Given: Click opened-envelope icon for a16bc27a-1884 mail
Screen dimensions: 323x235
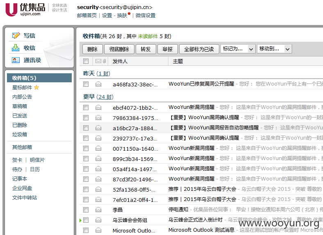Looking at the screenshot, I should [98, 128].
